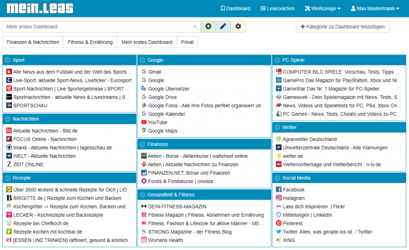Open the Google category gear icon
Screen dimensions: 409x250
[143, 60]
